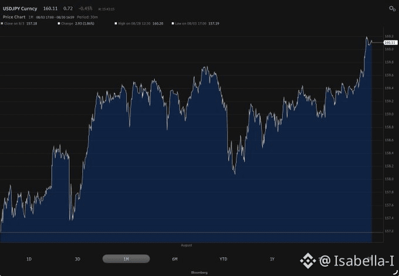Click the '159.0' y-axis label
This screenshot has width=399, height=276.
coord(389,114)
